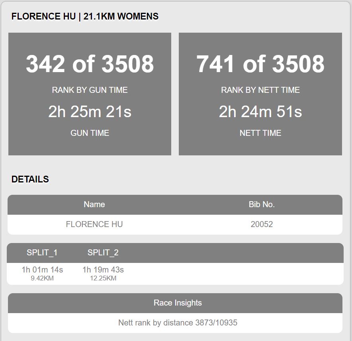Click the GUN TIME caption
This screenshot has width=352, height=341.
pos(90,133)
